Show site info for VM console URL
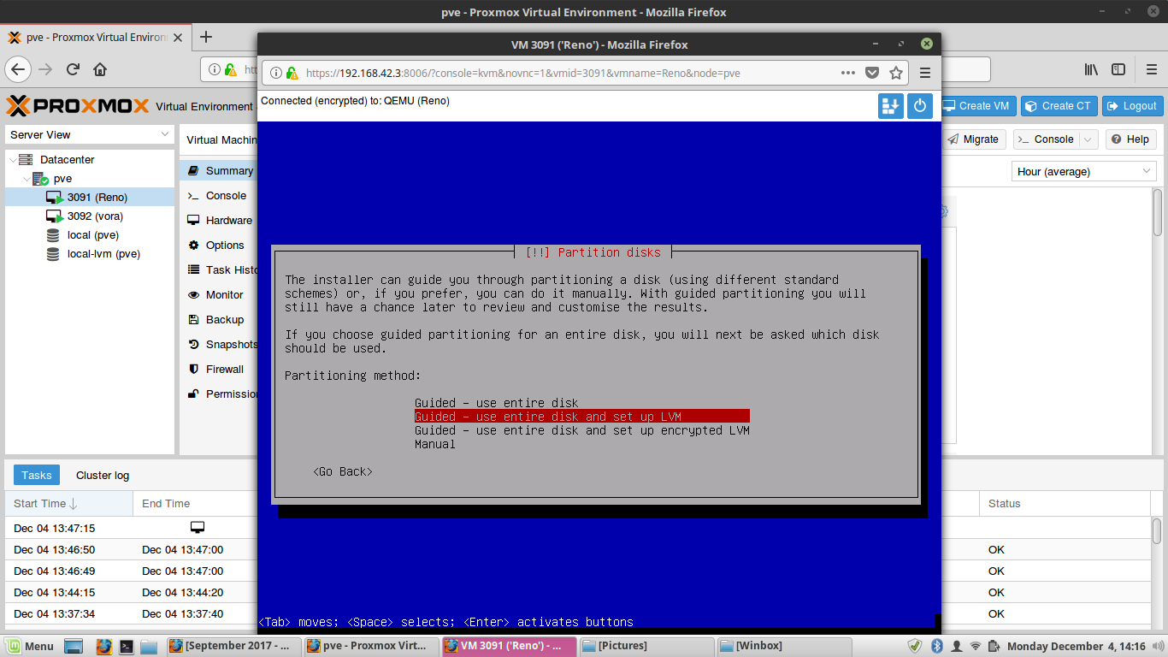The height and width of the screenshot is (657, 1168). click(x=276, y=73)
